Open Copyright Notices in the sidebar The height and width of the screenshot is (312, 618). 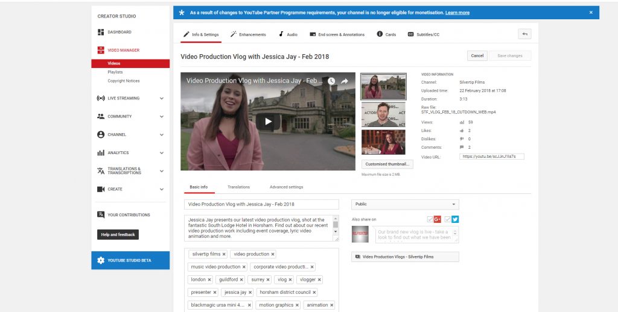point(124,81)
